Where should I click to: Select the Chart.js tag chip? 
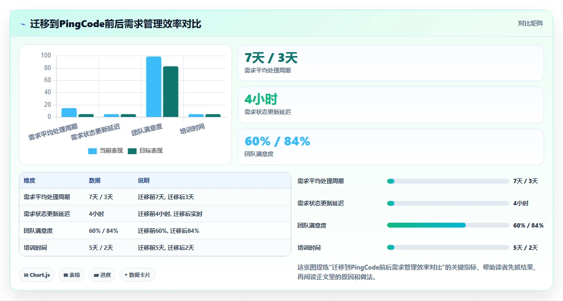click(x=37, y=275)
